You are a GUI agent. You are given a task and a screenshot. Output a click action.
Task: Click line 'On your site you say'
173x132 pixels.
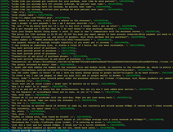82,119
